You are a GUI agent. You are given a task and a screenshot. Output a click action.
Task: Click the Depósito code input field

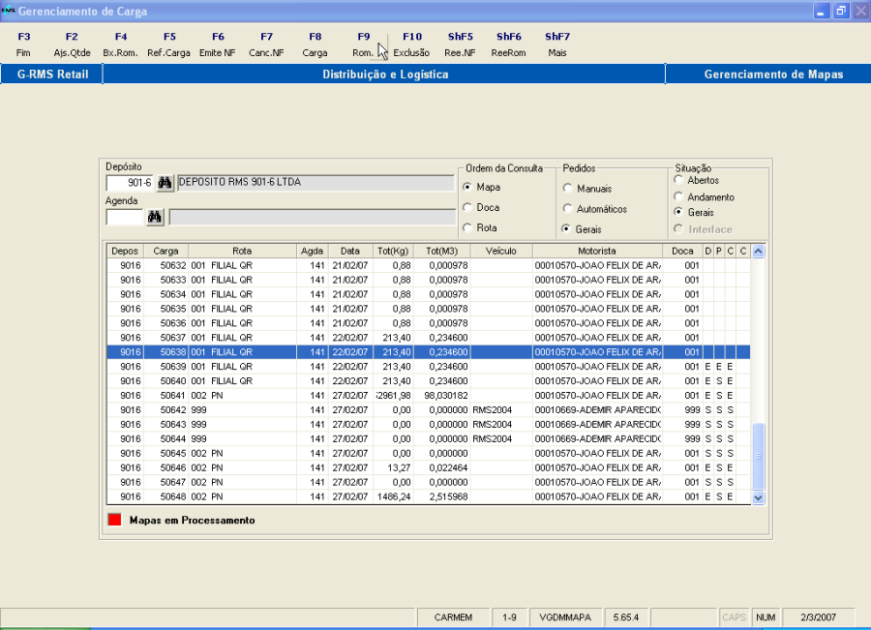tap(130, 183)
